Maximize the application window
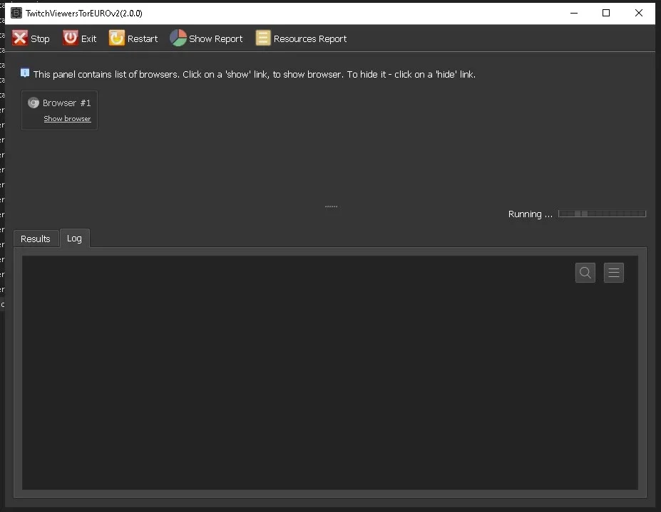 tap(606, 13)
